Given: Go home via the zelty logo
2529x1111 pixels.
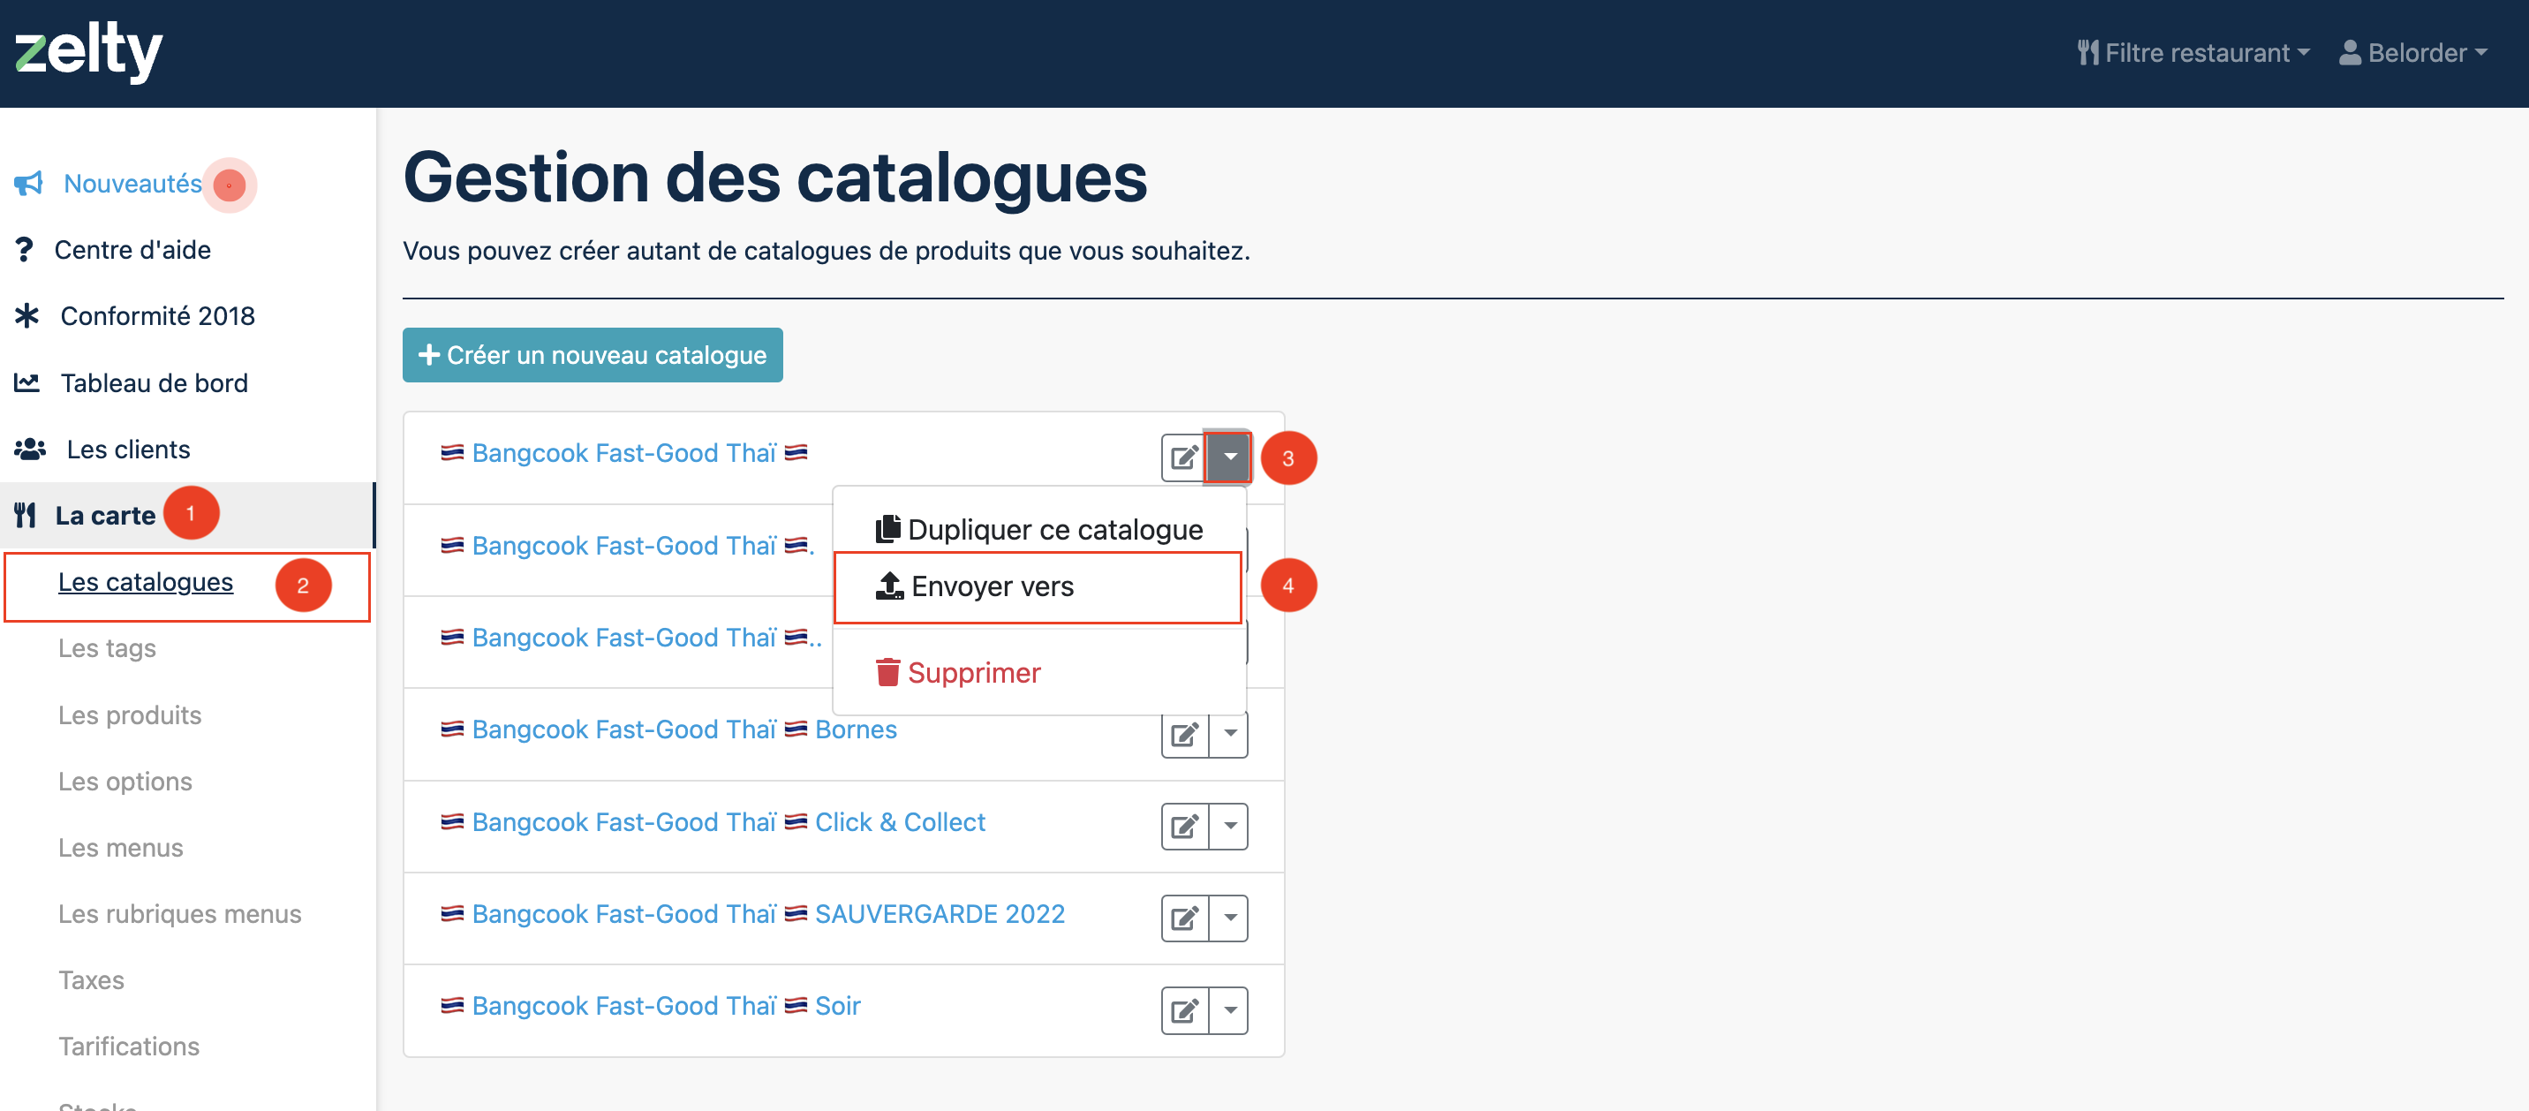Looking at the screenshot, I should [88, 51].
